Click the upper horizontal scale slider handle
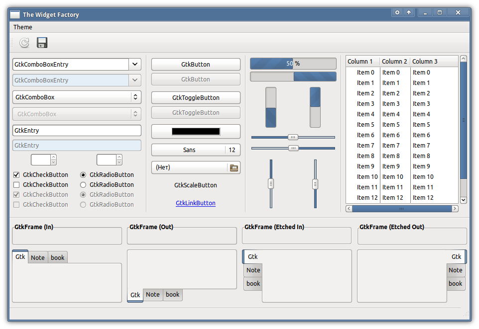 click(293, 137)
